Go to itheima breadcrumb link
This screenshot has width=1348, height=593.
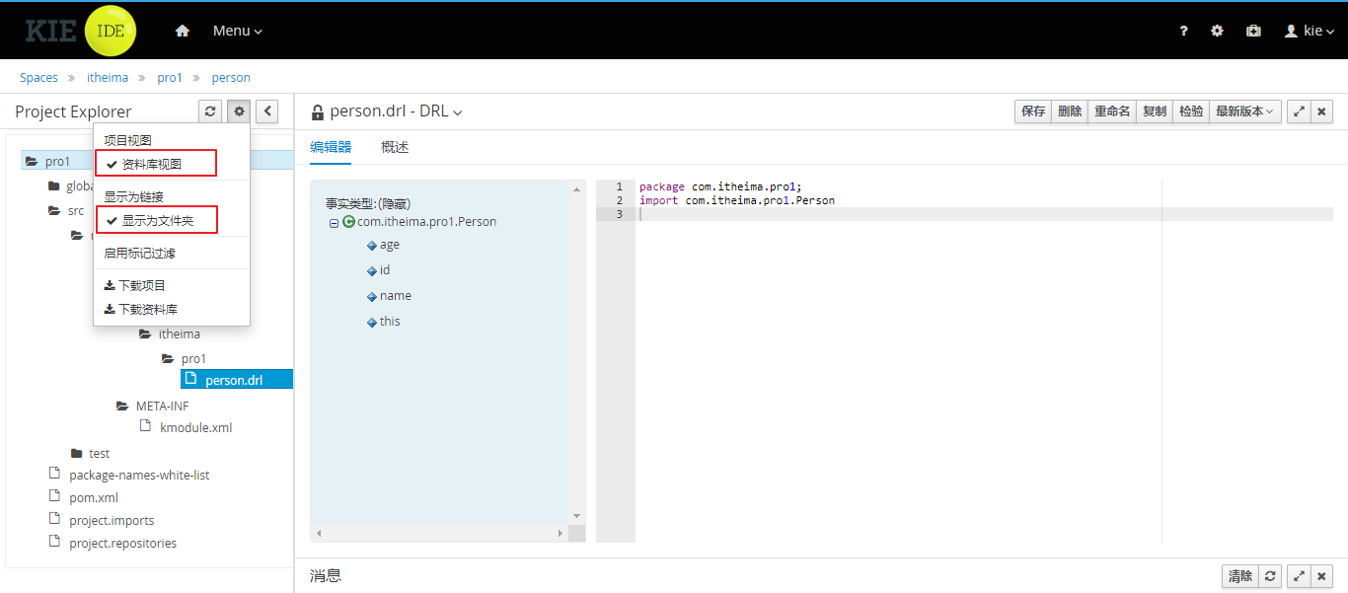(x=108, y=77)
